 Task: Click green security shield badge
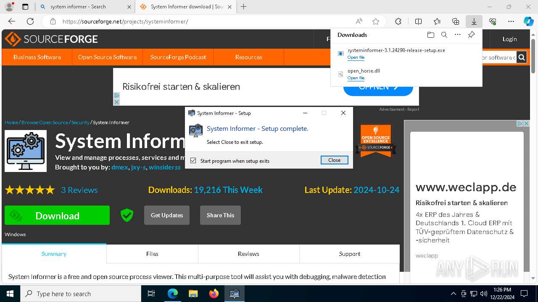click(x=127, y=215)
